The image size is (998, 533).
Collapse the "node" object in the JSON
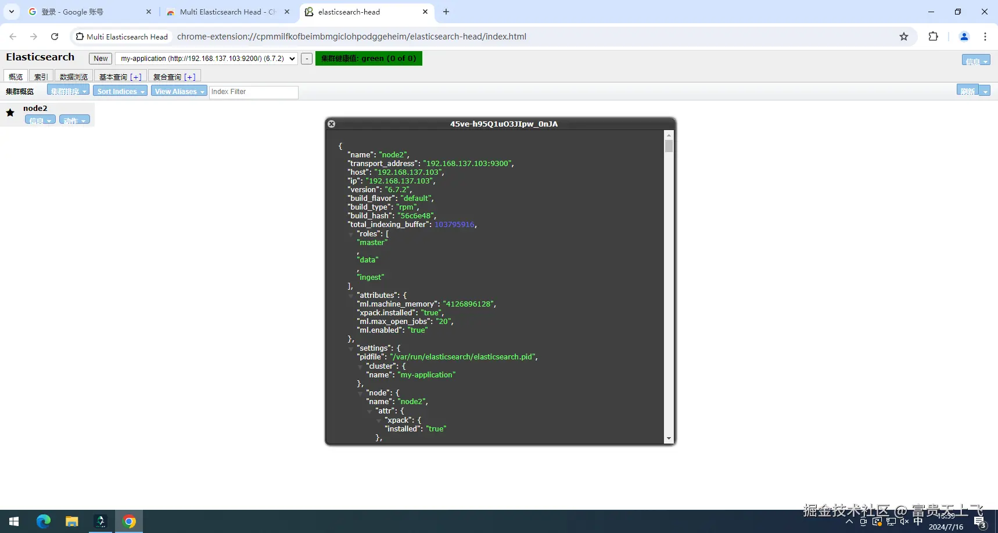pos(360,393)
